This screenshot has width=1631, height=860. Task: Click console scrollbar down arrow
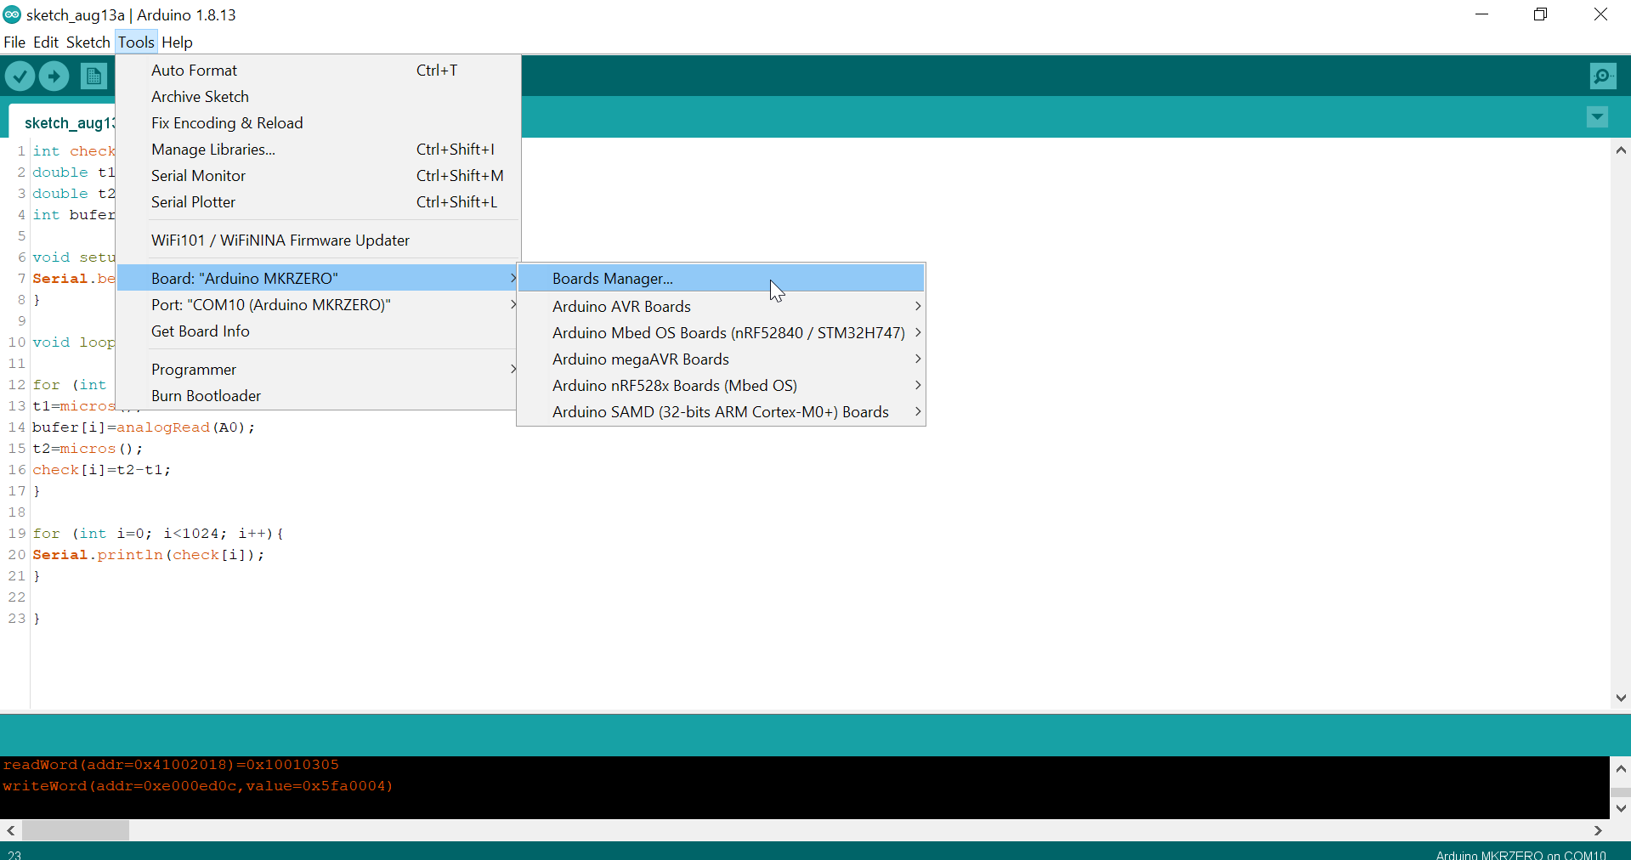1621,808
